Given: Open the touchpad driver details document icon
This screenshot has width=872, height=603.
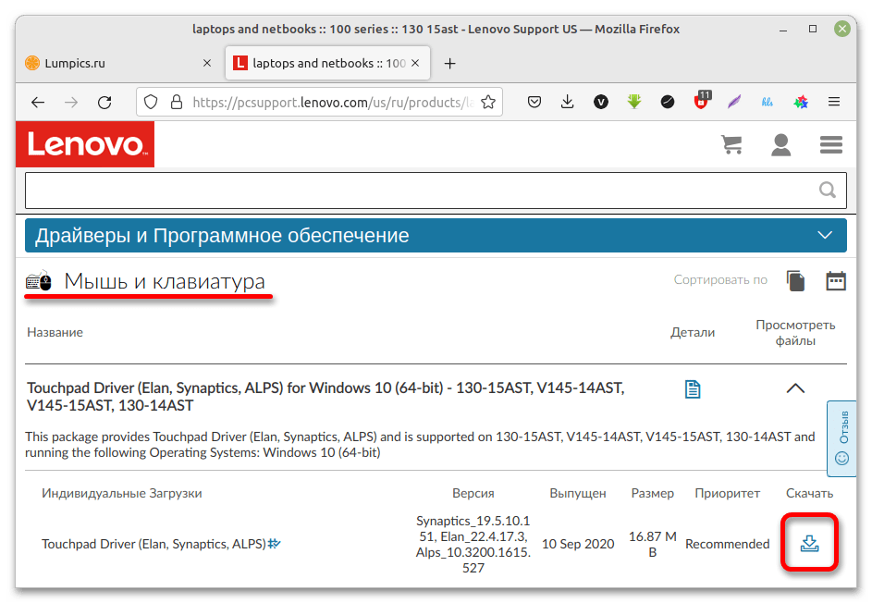Looking at the screenshot, I should coord(692,389).
